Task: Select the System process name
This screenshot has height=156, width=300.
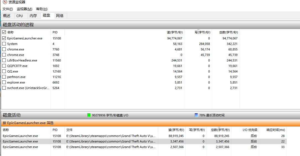Action: tap(12, 44)
